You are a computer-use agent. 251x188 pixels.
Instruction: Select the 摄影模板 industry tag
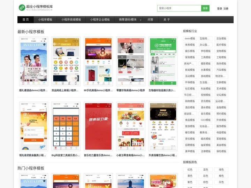[206, 64]
